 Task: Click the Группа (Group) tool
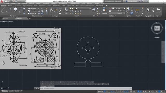(128, 10)
